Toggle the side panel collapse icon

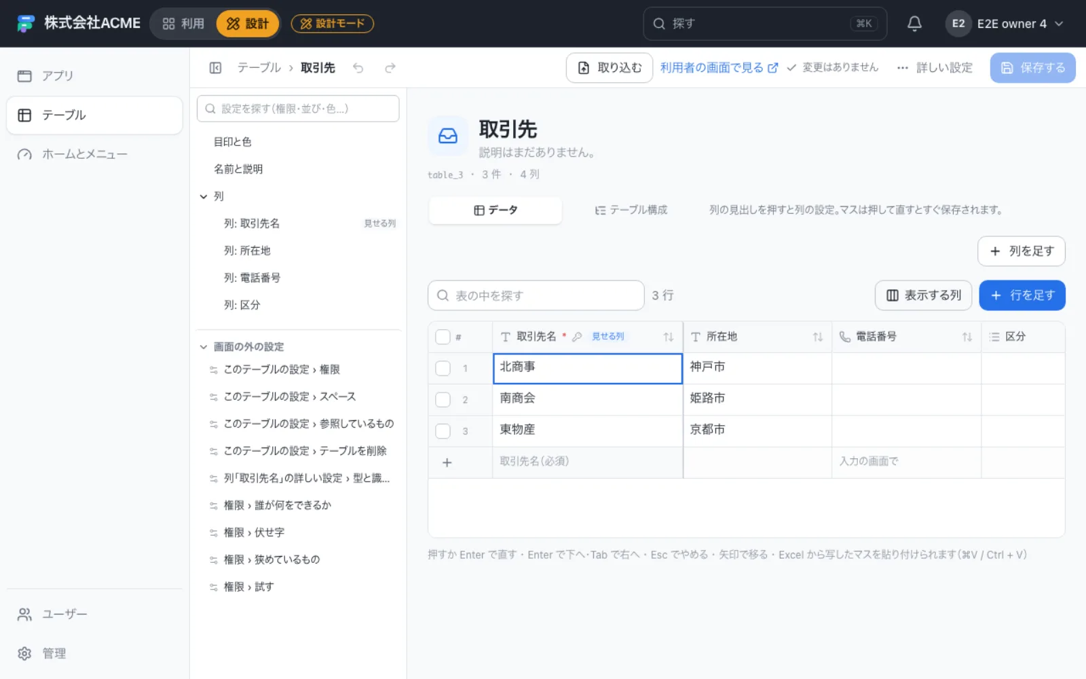click(216, 68)
